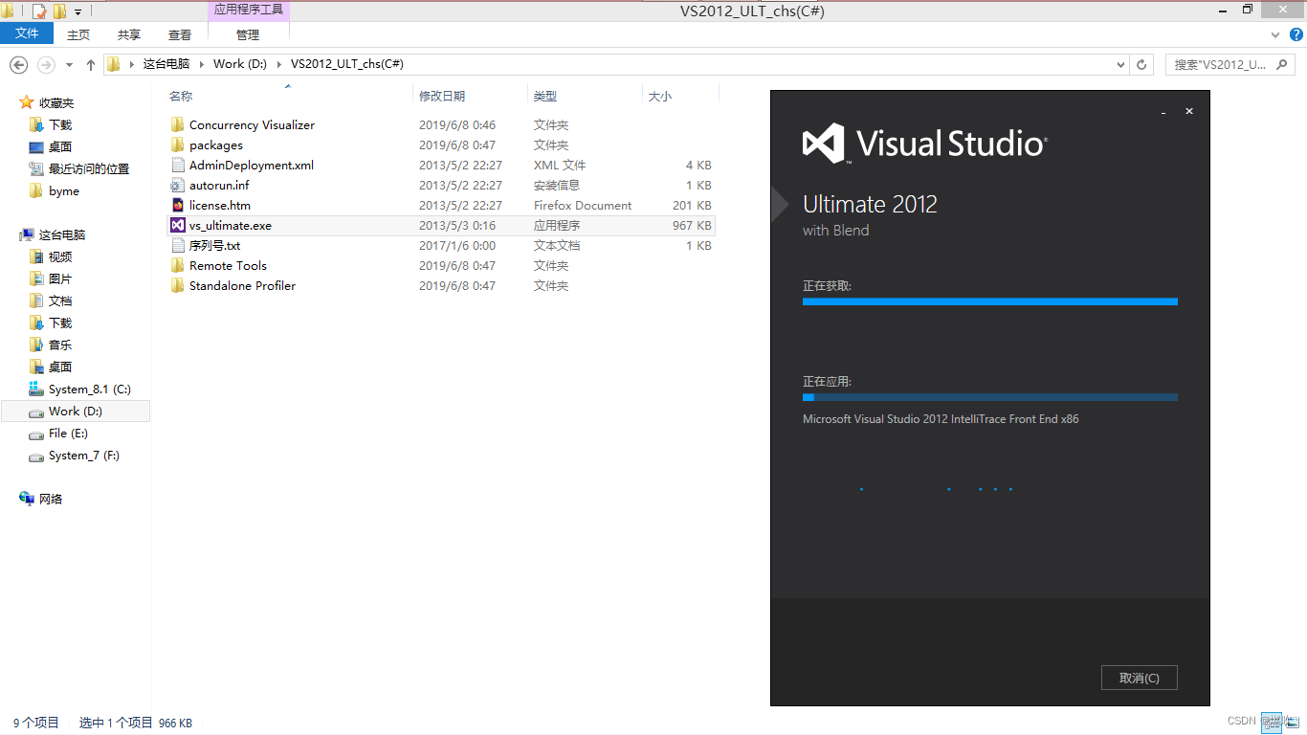
Task: Select 下载 under 收藏夹
Action: point(60,124)
